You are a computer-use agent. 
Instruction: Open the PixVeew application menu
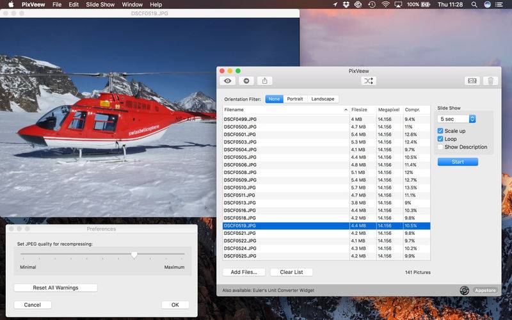tap(33, 4)
